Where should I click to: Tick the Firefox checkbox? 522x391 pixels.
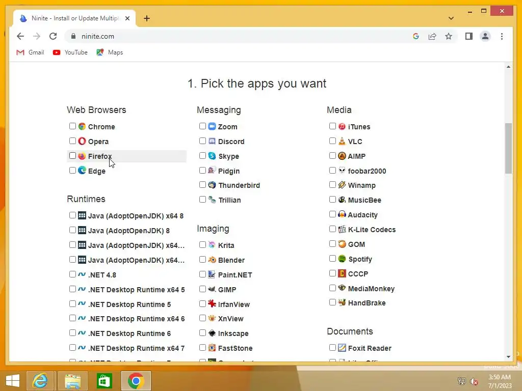[x=72, y=156]
